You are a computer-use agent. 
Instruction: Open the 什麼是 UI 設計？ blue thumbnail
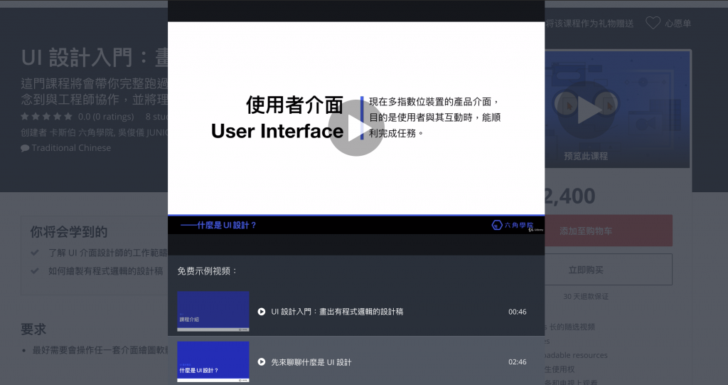click(x=213, y=362)
